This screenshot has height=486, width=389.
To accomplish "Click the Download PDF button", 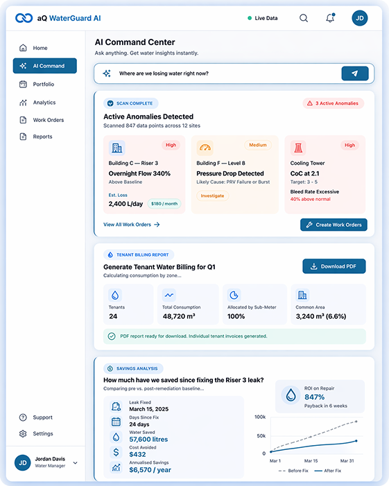I will (334, 266).
